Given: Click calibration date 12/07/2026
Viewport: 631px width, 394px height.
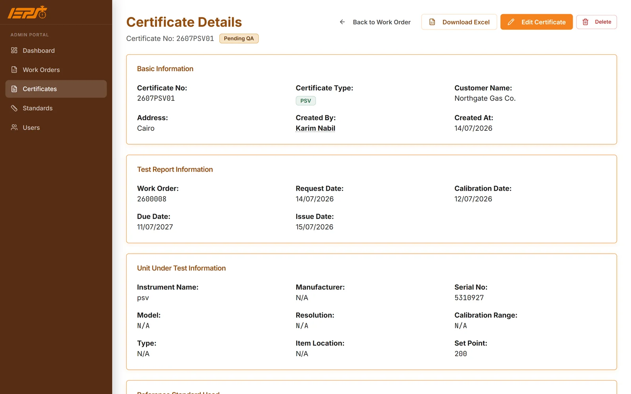Looking at the screenshot, I should tap(473, 199).
